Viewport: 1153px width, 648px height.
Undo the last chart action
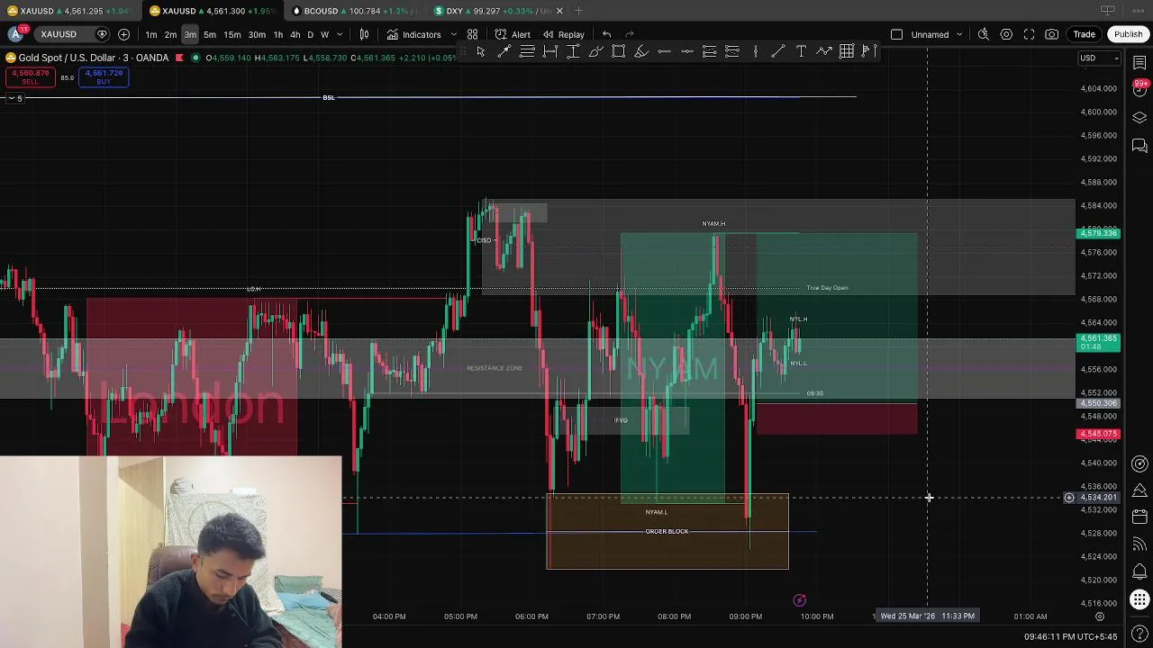click(606, 34)
